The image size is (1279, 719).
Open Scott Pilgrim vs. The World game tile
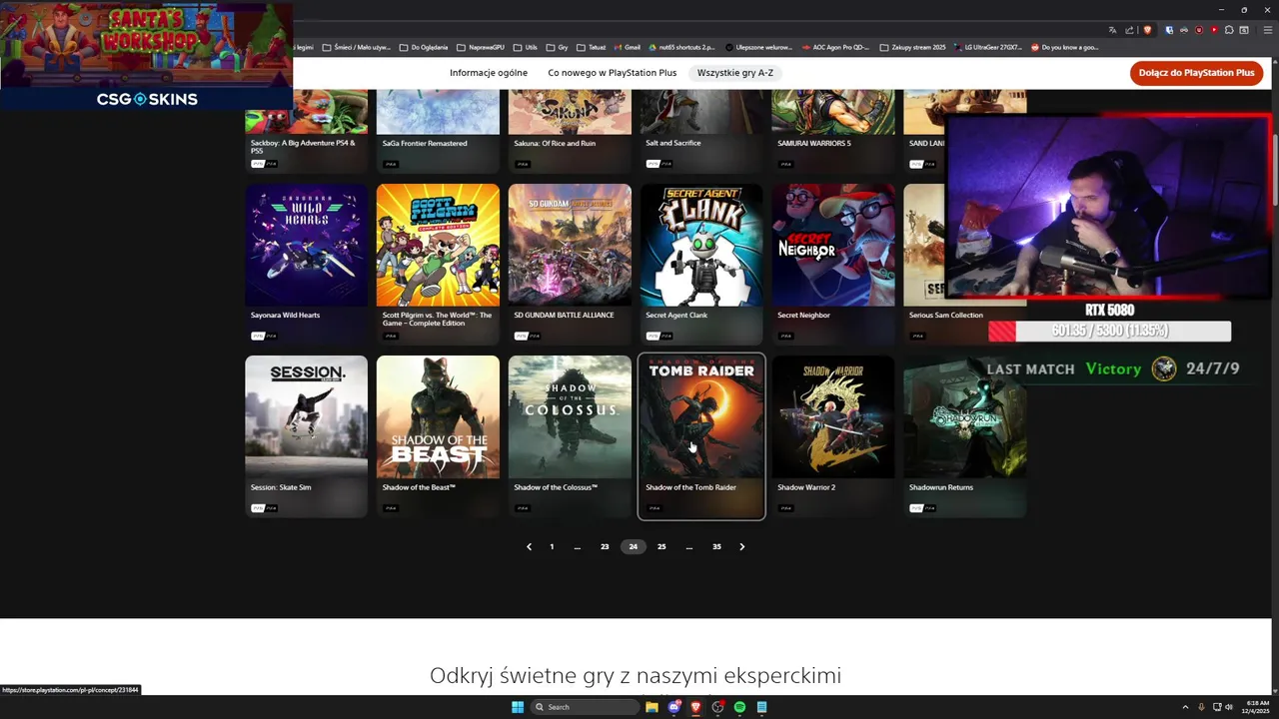(438, 265)
